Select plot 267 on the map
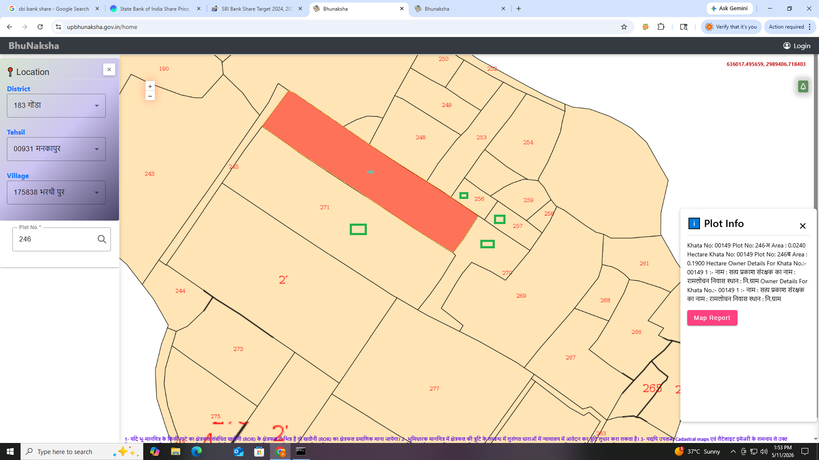Viewport: 819px width, 460px height. point(571,357)
